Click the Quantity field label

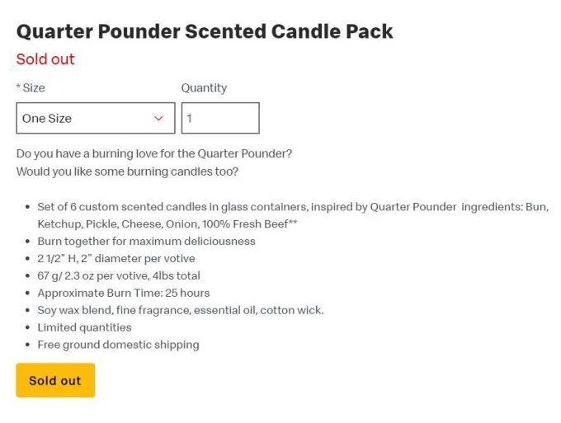coord(204,88)
